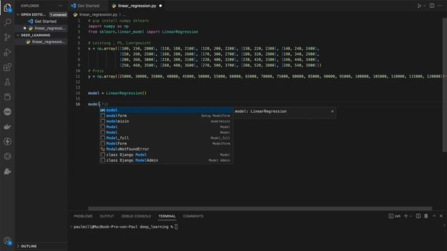This screenshot has height=251, width=447.
Task: Open the PROBLEMS panel tab
Action: pos(83,216)
